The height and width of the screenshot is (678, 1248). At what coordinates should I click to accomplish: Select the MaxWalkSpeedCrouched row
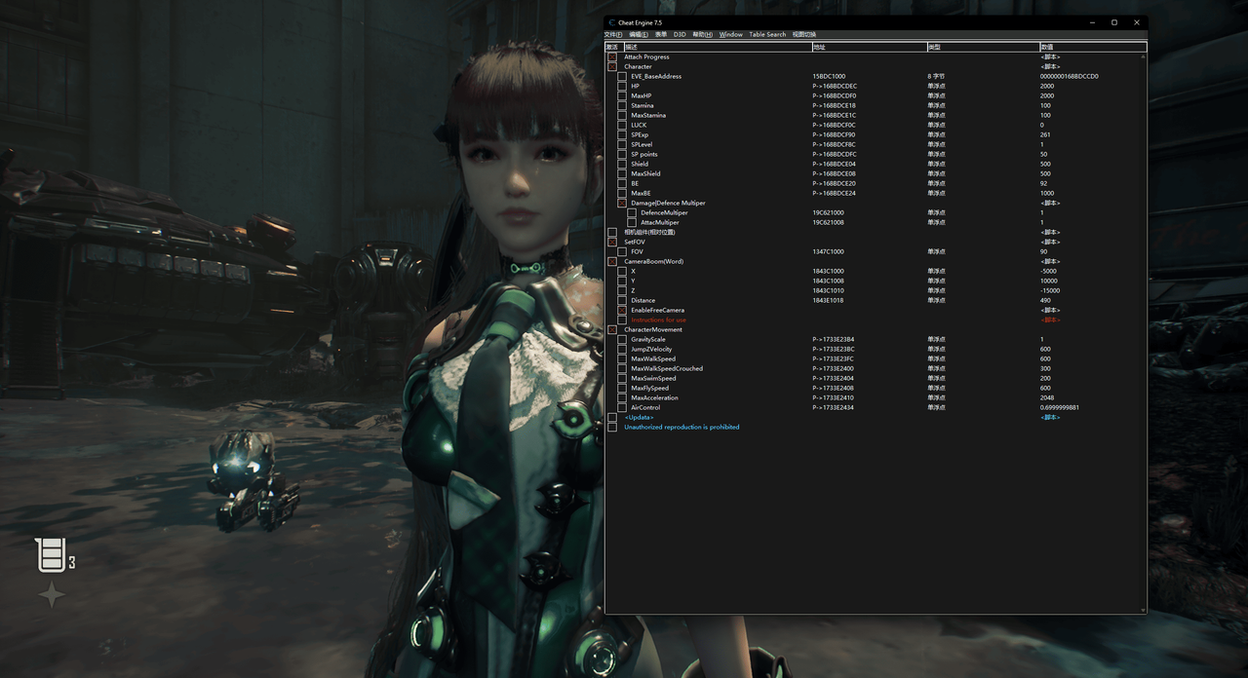(874, 368)
